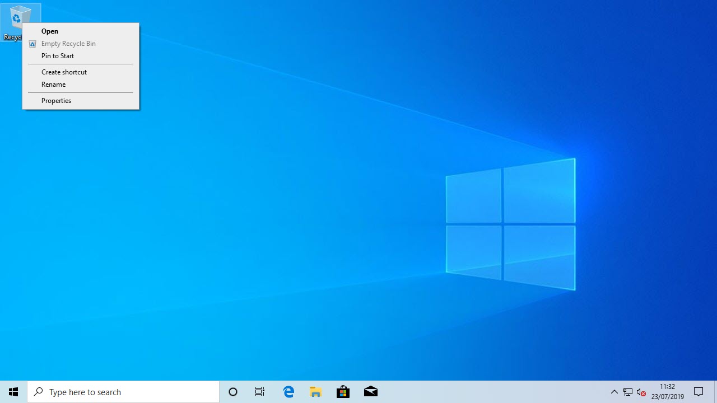Open File Explorer from the taskbar

(316, 392)
